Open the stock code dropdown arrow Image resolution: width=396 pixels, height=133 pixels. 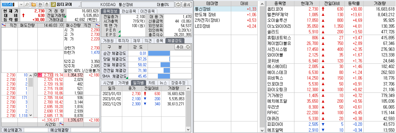point(21,5)
